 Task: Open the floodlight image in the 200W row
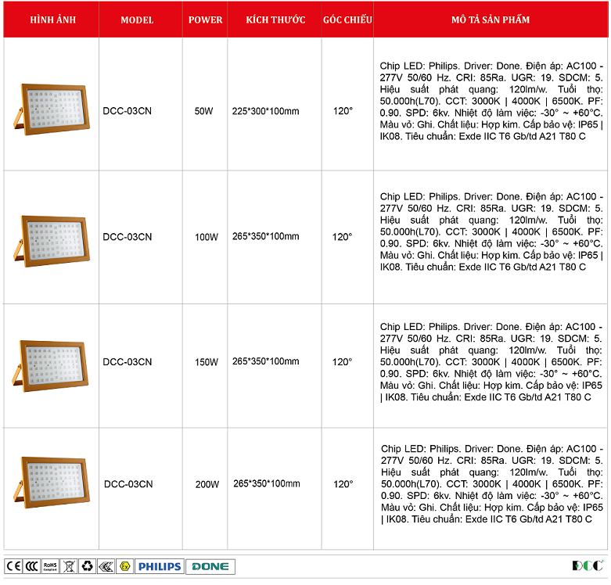[x=52, y=481]
